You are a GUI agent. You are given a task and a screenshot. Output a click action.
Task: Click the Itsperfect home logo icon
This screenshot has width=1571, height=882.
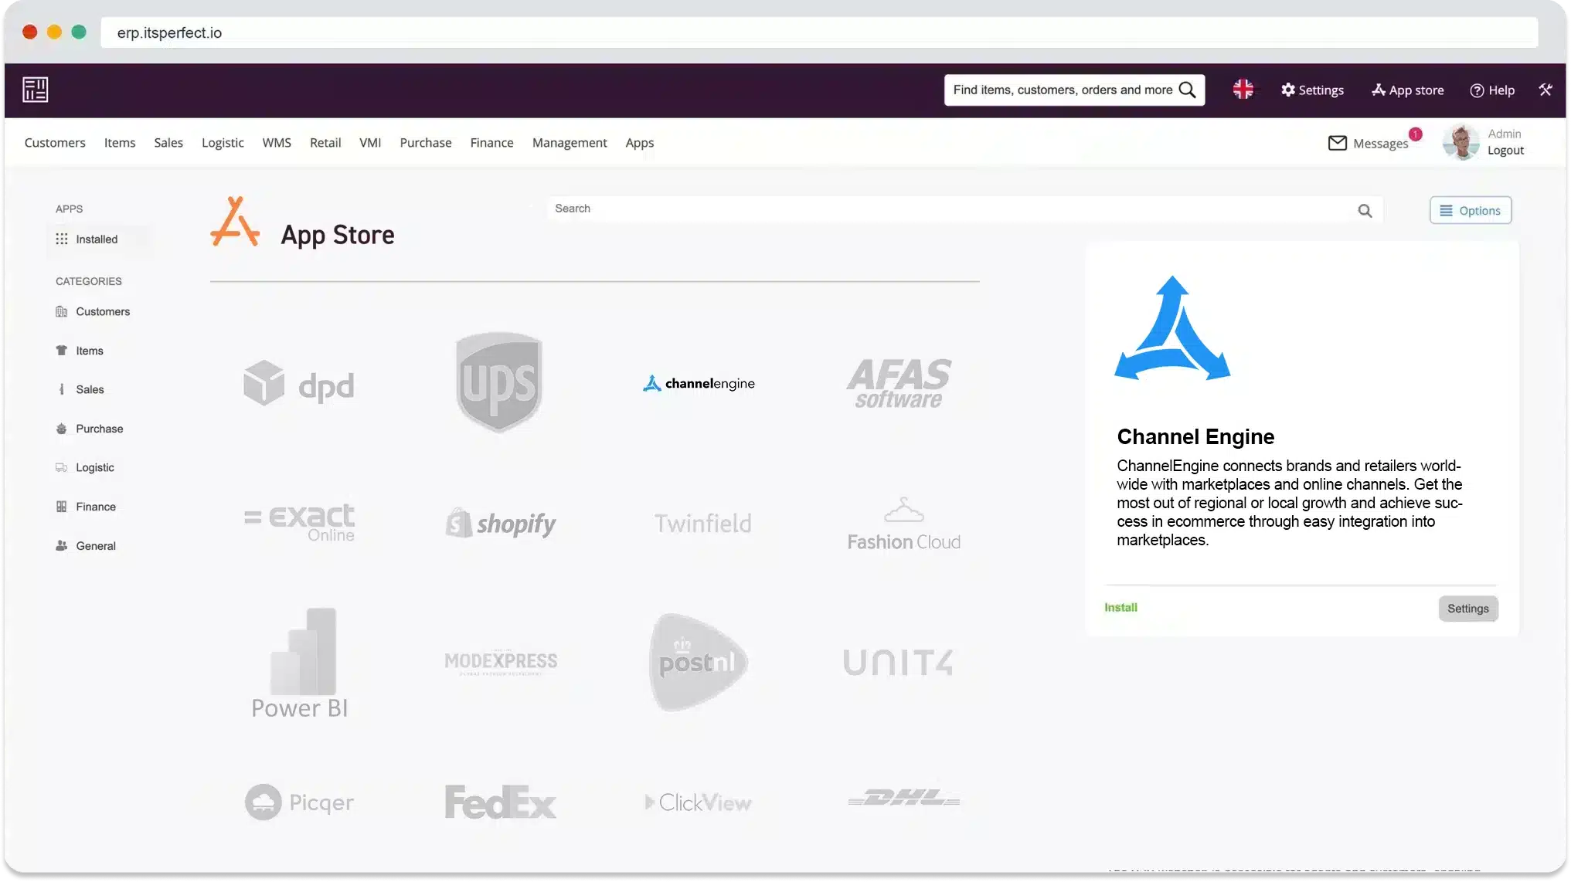click(x=35, y=90)
